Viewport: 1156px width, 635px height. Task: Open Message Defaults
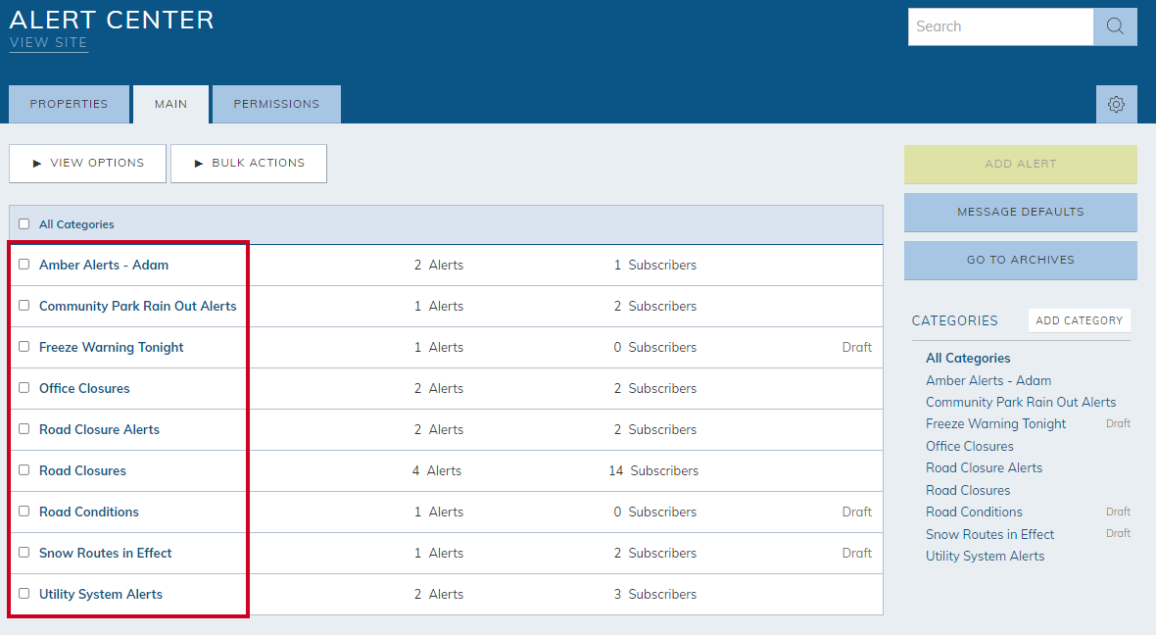[x=1021, y=213]
